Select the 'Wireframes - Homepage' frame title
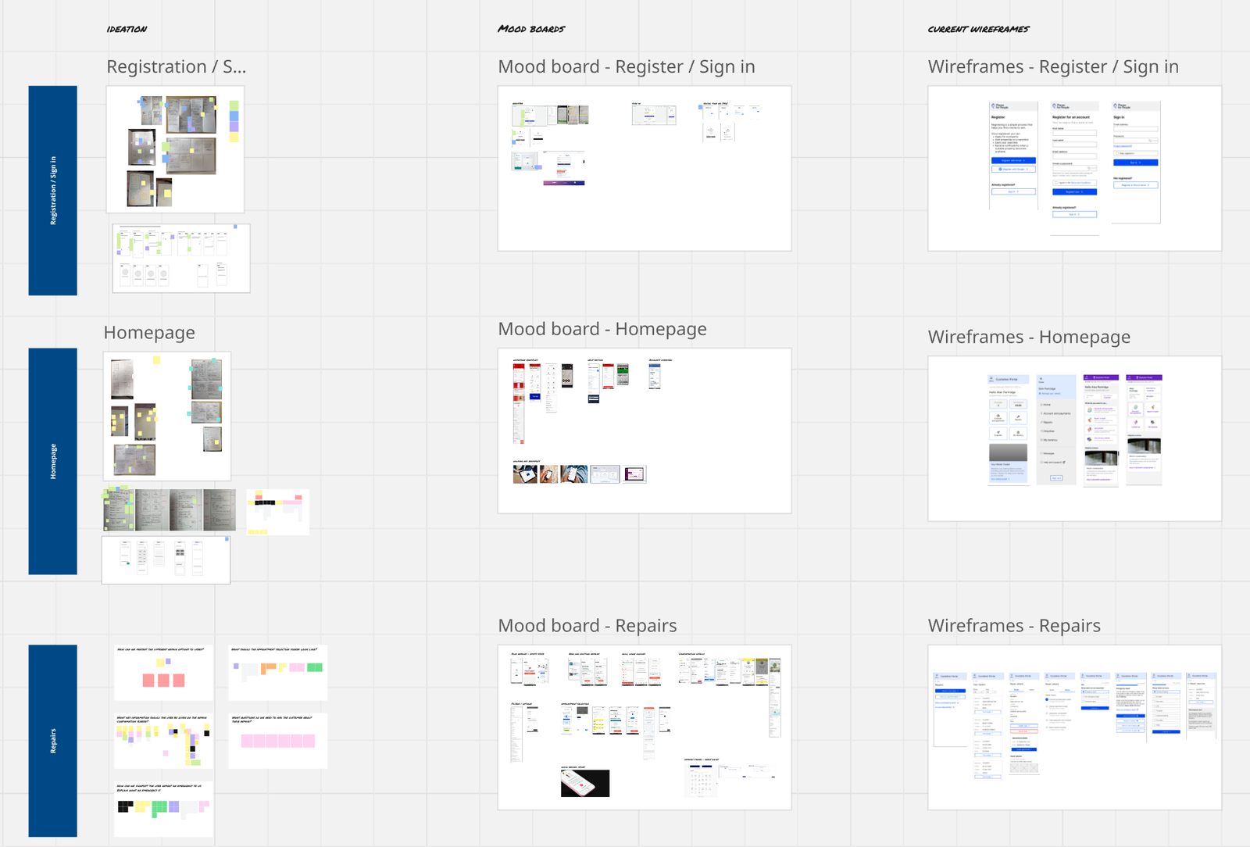The width and height of the screenshot is (1250, 847). 1029,337
